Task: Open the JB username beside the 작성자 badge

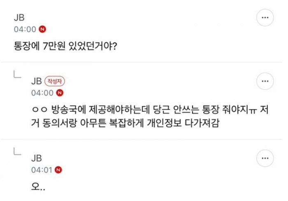Action: (37, 81)
